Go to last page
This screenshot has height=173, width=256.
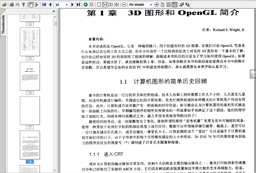[78, 5]
